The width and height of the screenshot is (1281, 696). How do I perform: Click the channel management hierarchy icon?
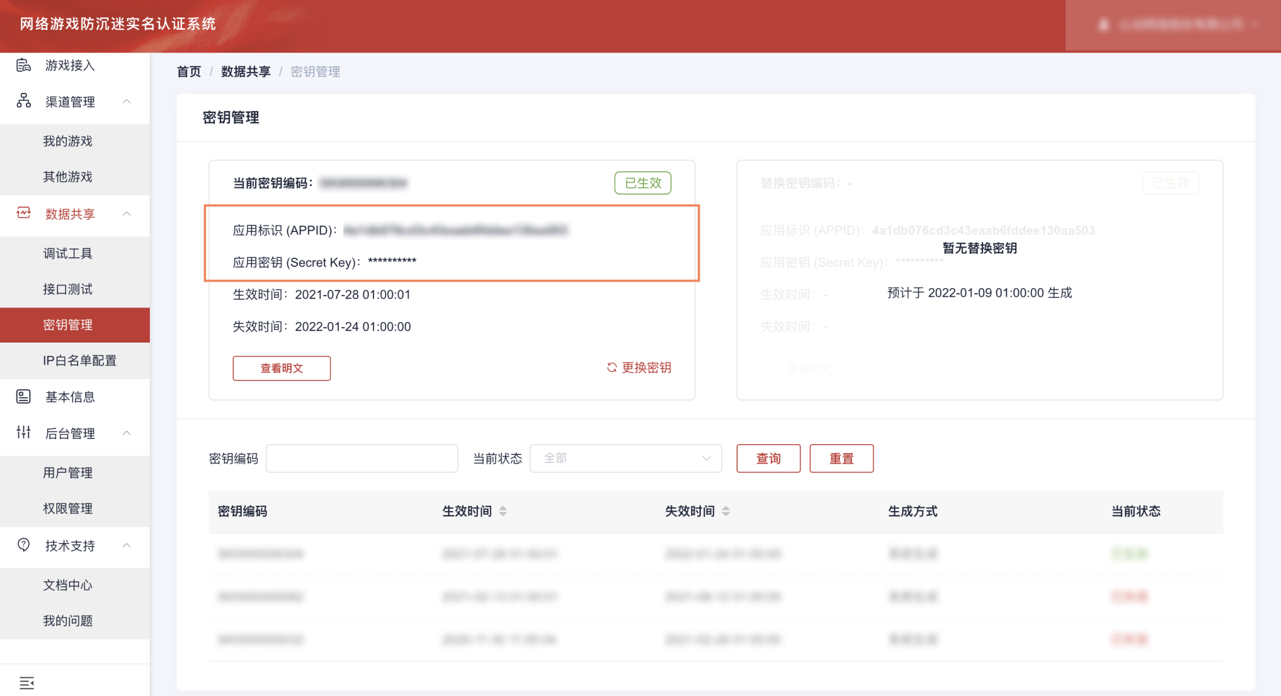click(24, 101)
